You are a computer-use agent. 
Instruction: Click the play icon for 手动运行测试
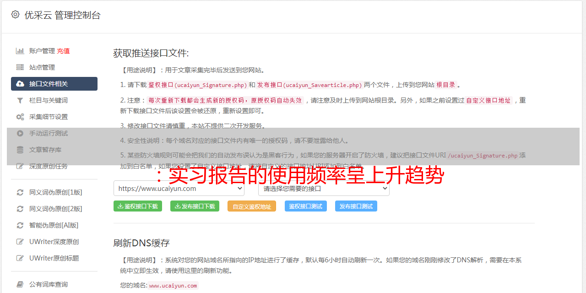(20, 133)
